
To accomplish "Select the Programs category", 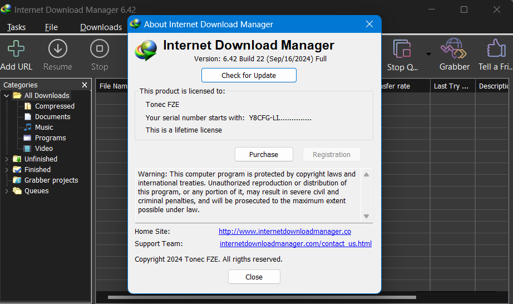I will coord(51,138).
